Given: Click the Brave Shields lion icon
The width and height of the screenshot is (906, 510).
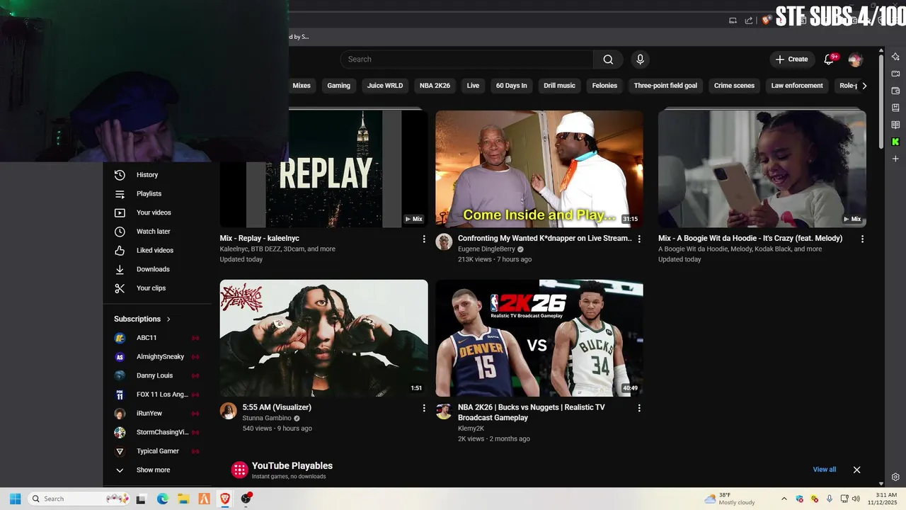Looking at the screenshot, I should pyautogui.click(x=766, y=21).
